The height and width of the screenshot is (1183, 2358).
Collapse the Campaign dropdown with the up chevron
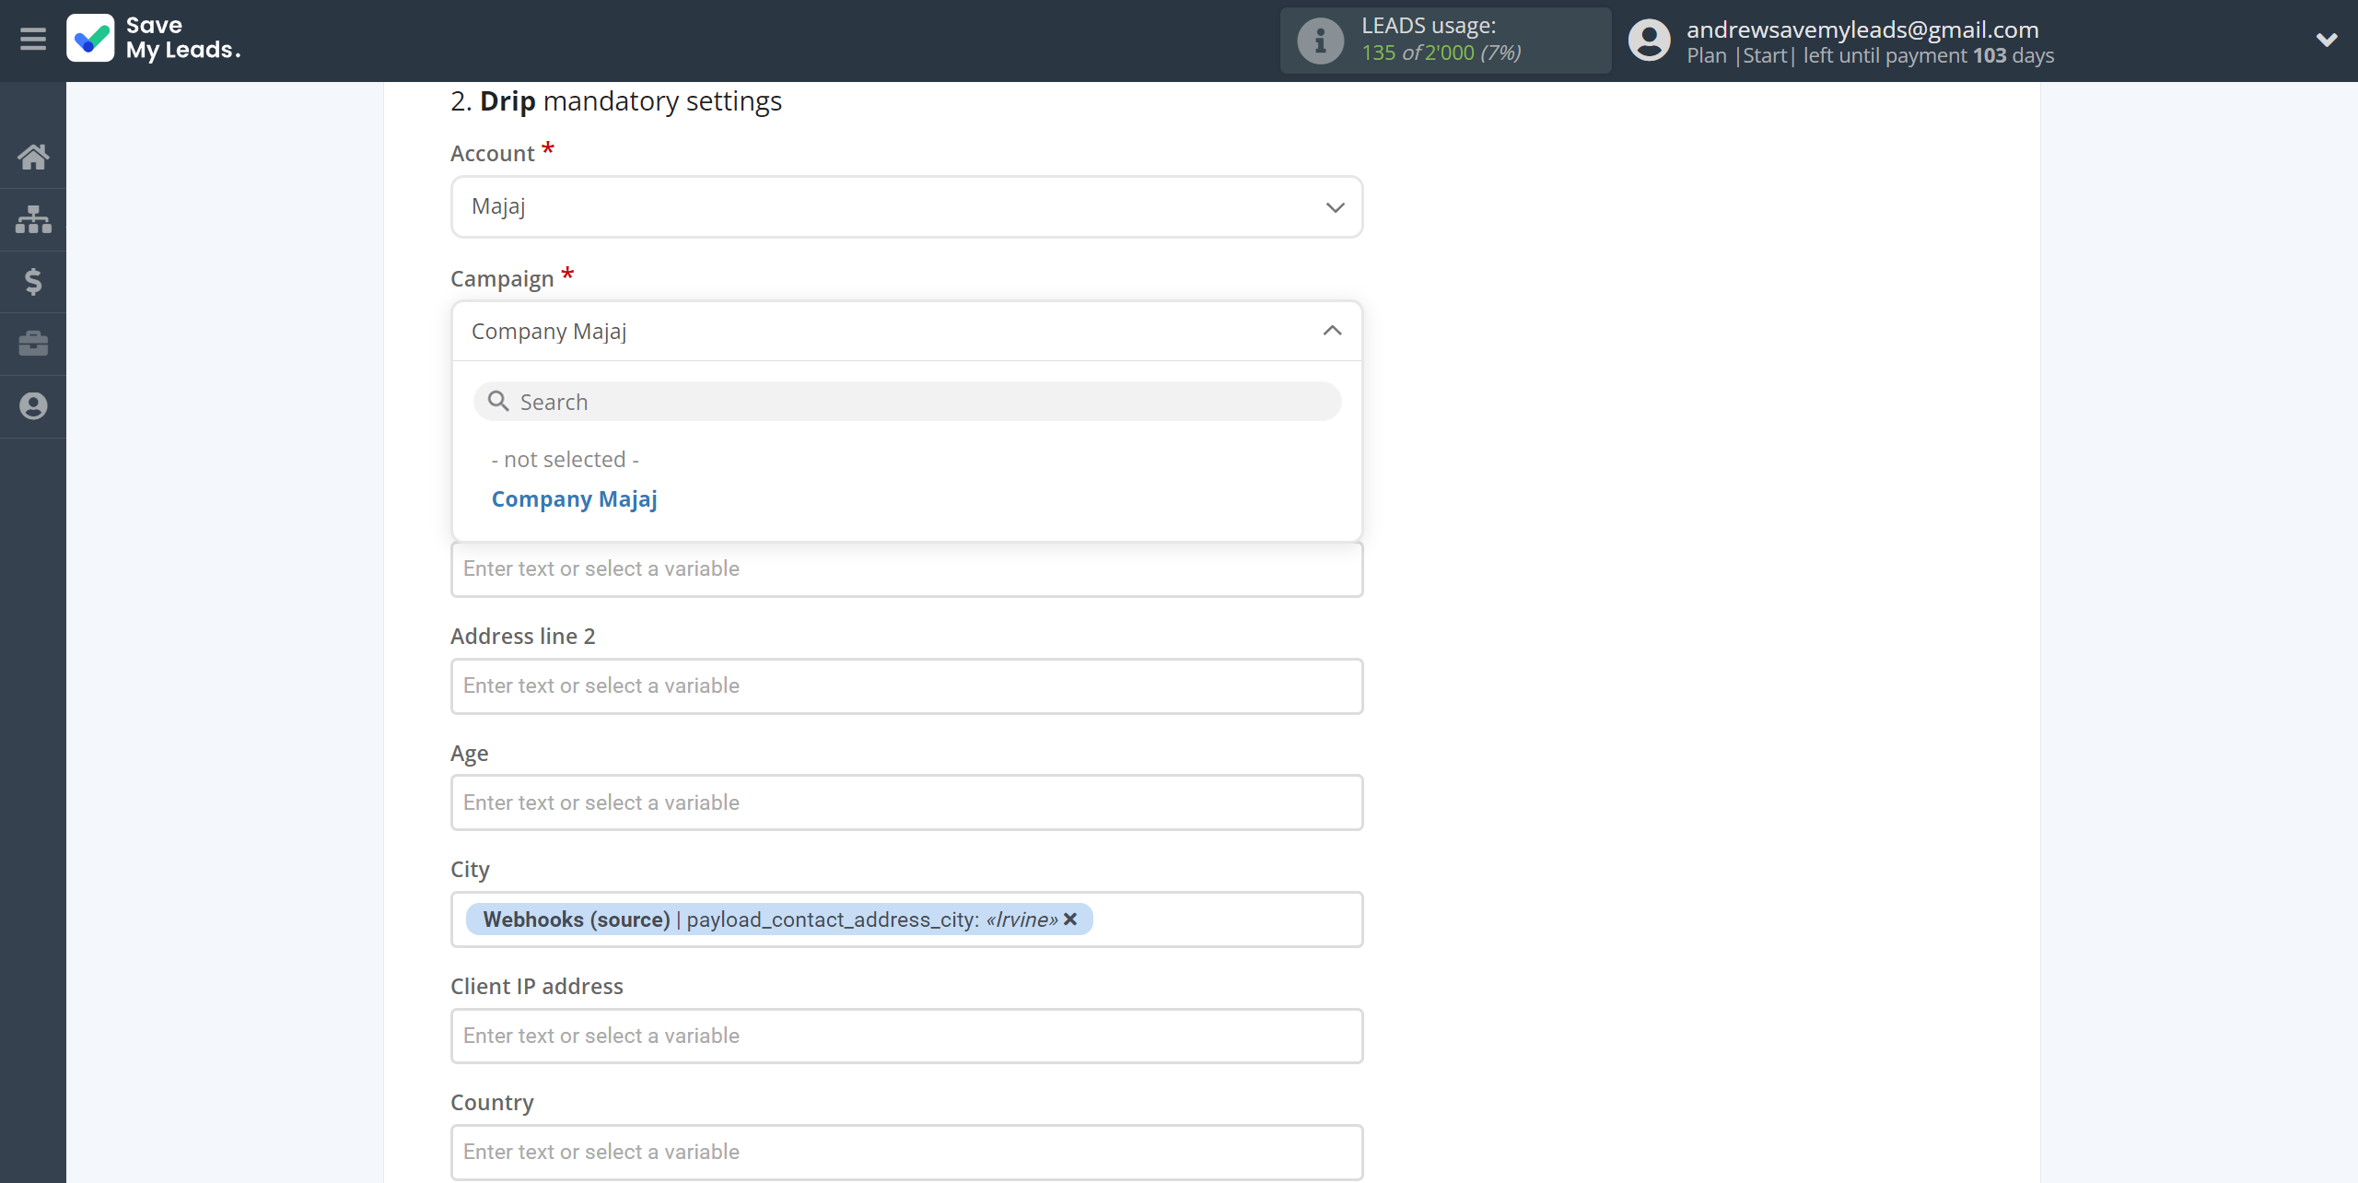click(1332, 331)
